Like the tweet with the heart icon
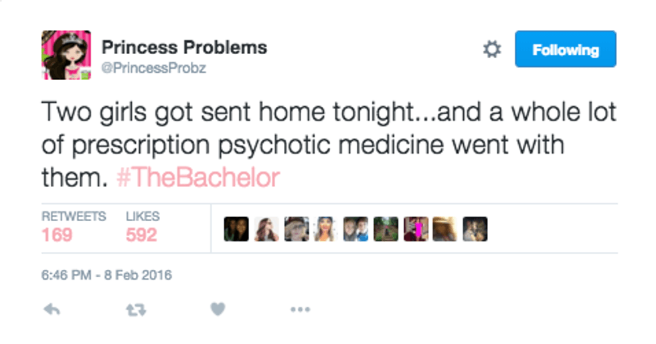Image resolution: width=656 pixels, height=344 pixels. (x=218, y=309)
